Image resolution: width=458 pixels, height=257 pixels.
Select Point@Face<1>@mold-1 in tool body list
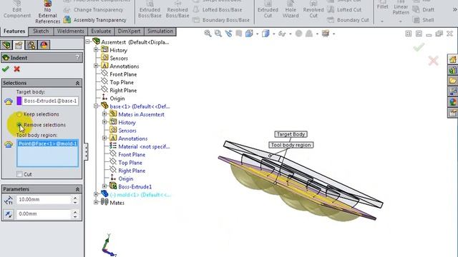click(x=48, y=143)
